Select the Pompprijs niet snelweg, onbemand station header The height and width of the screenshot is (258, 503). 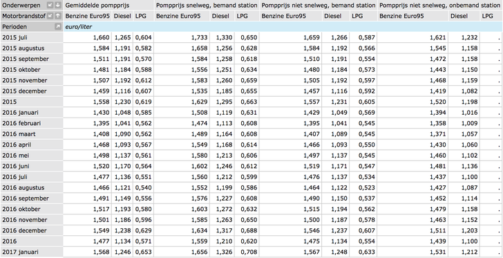(x=440, y=5)
